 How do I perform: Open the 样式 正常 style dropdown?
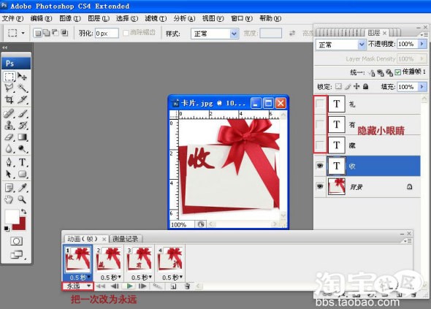(x=214, y=34)
